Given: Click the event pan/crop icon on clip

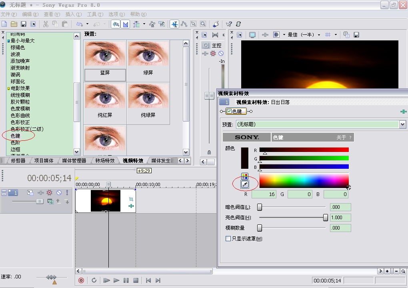Looking at the screenshot, I should click(131, 199).
